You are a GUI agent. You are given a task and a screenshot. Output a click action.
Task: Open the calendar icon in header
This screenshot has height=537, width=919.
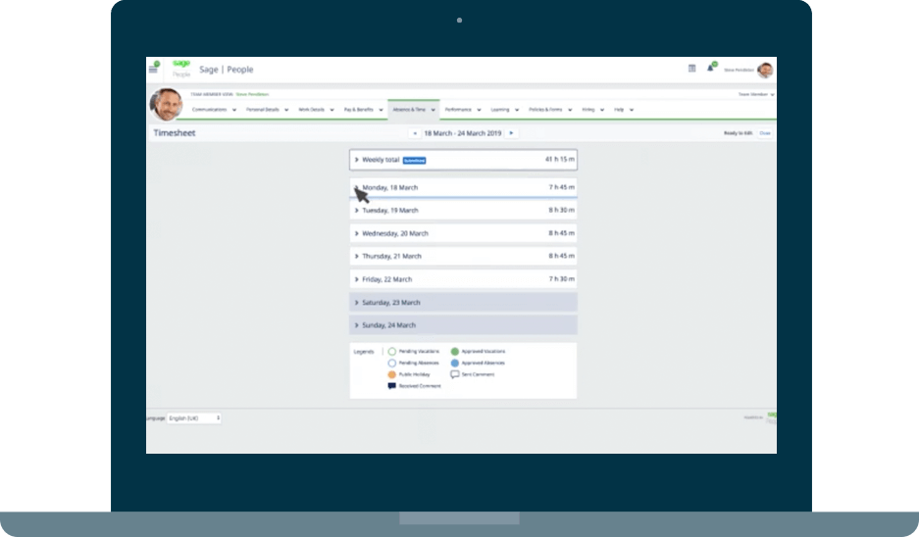pos(691,69)
